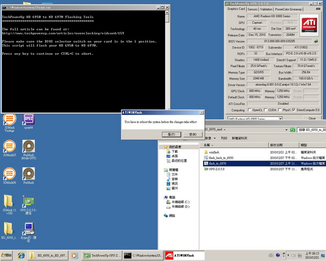Click the help tray icon
The width and height of the screenshot is (326, 261).
pyautogui.click(x=278, y=255)
